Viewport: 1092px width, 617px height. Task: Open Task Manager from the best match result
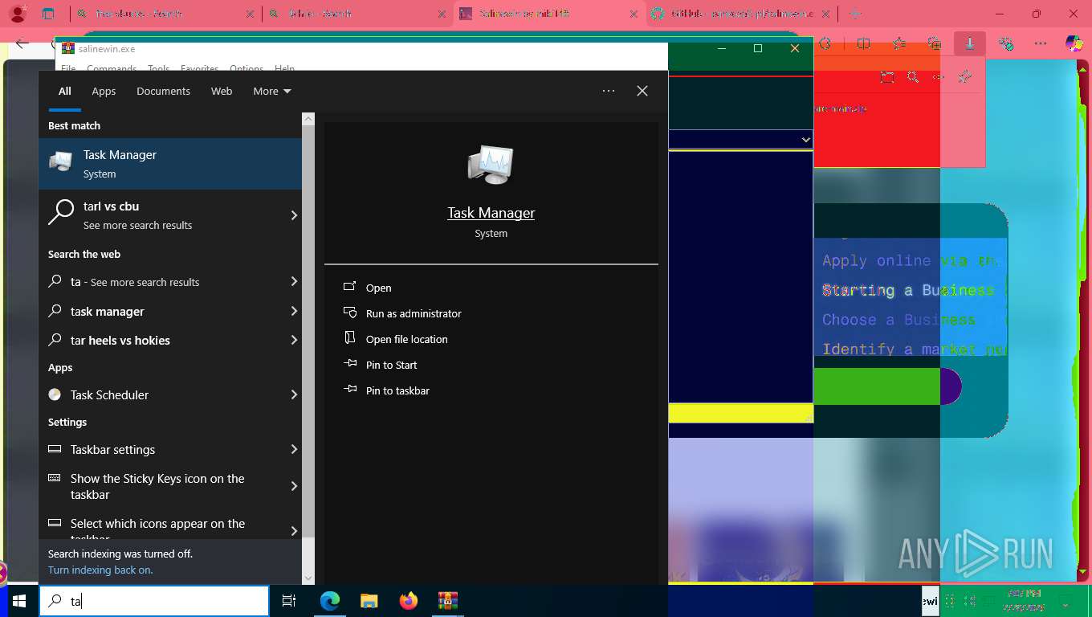[x=170, y=164]
